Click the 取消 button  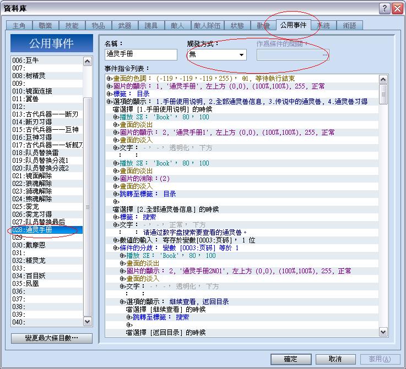[335, 359]
